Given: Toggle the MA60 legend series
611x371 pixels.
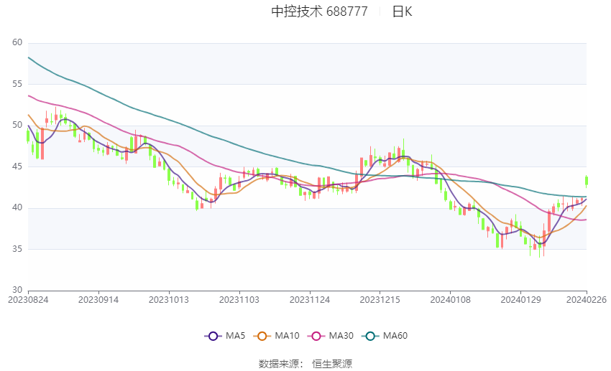Looking at the screenshot, I should [x=385, y=336].
